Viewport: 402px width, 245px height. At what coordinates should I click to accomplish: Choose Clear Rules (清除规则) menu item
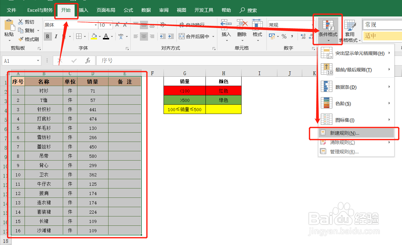tap(356, 143)
